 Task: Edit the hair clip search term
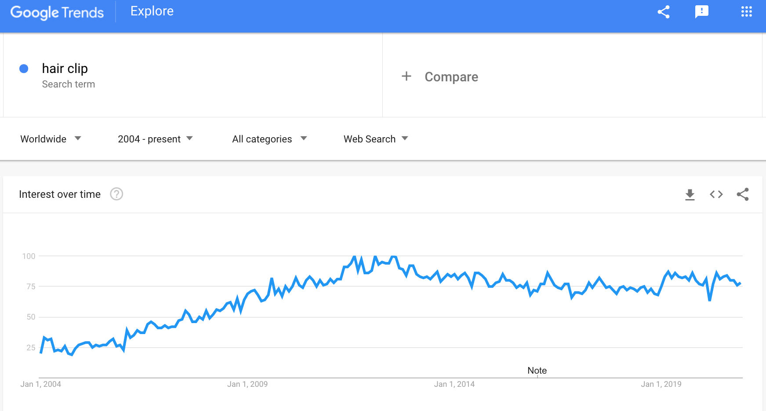coord(65,69)
